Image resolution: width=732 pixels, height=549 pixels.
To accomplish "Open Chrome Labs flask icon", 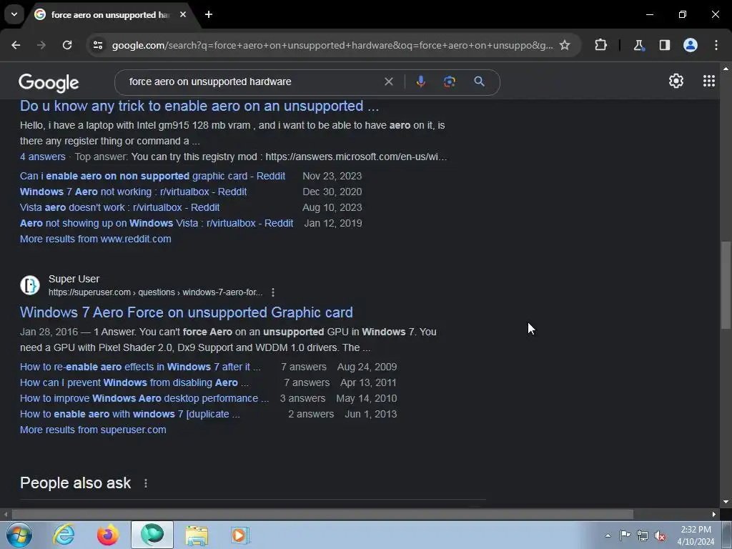I will 638,45.
